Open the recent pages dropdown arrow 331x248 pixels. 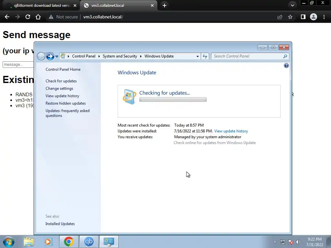(57, 57)
